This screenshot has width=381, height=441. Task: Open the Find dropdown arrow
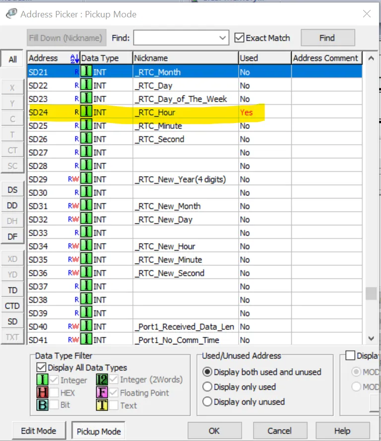tap(222, 38)
